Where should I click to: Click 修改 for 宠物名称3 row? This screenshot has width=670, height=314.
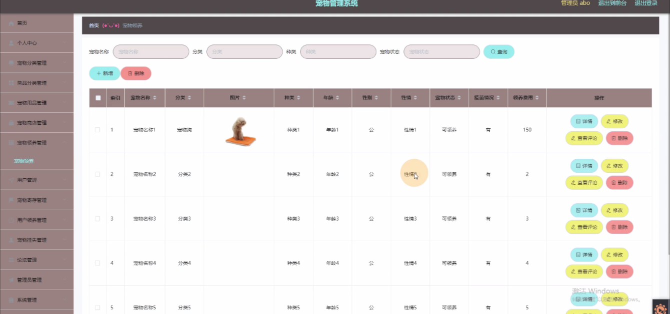pos(614,210)
